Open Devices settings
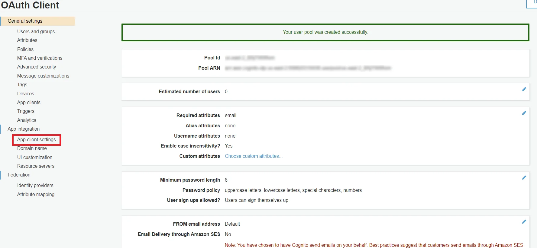537x248 pixels. click(x=26, y=94)
